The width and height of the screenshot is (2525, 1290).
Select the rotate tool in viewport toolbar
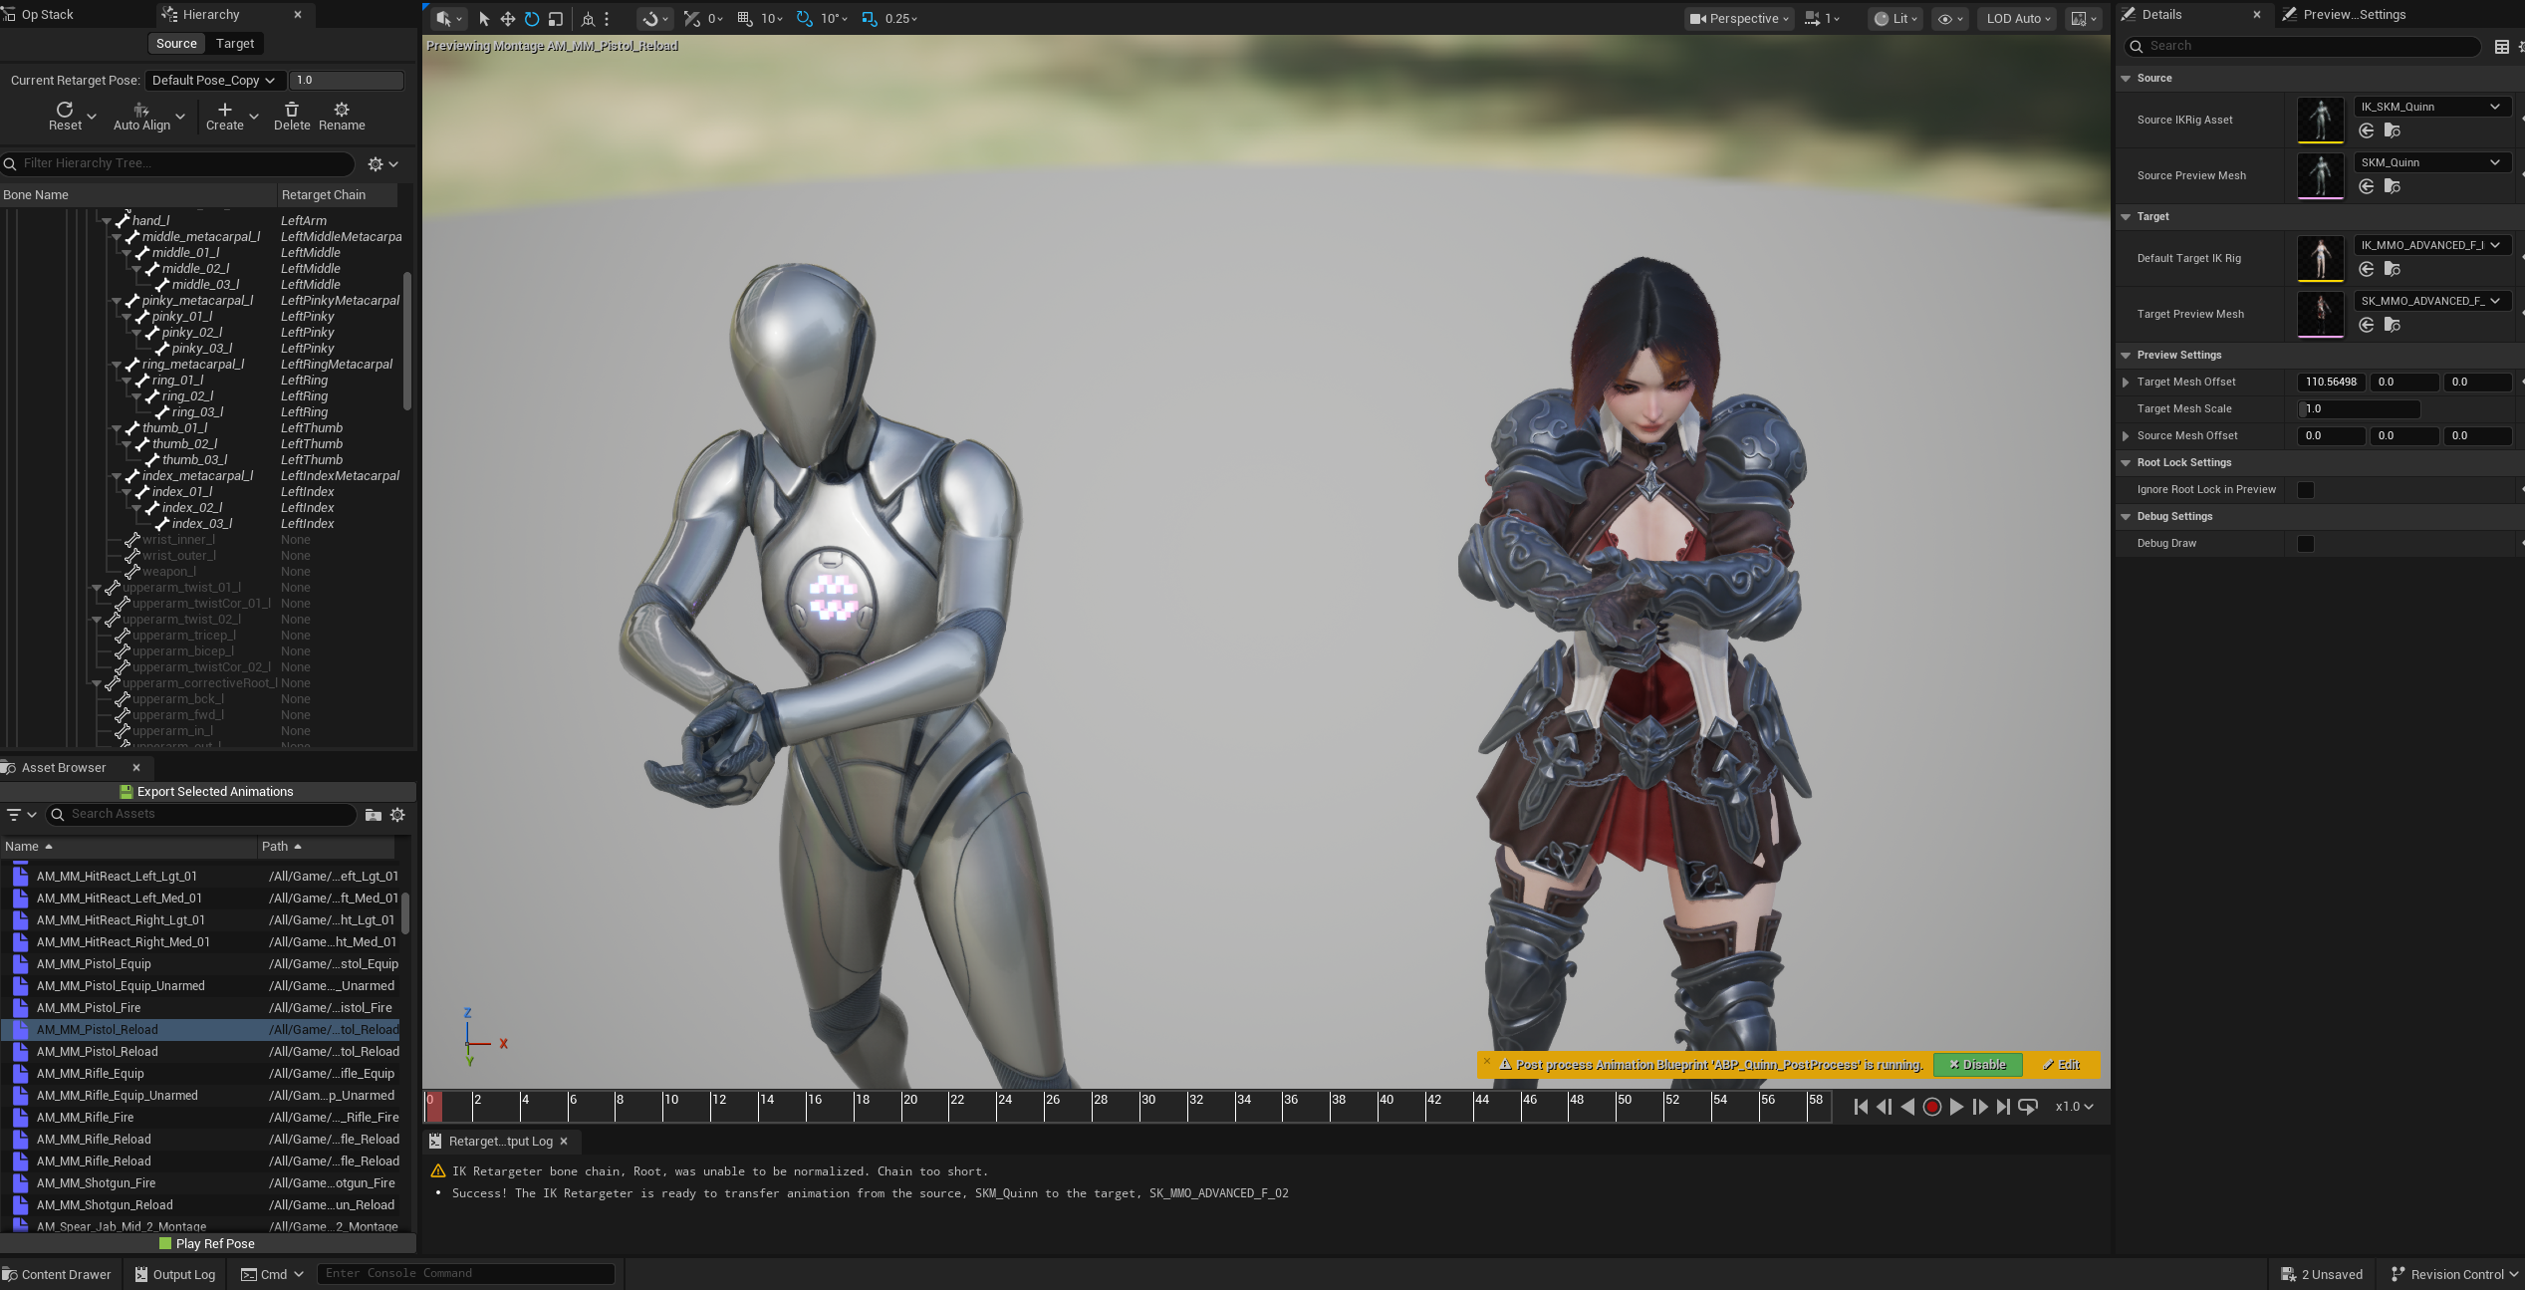pos(532,19)
